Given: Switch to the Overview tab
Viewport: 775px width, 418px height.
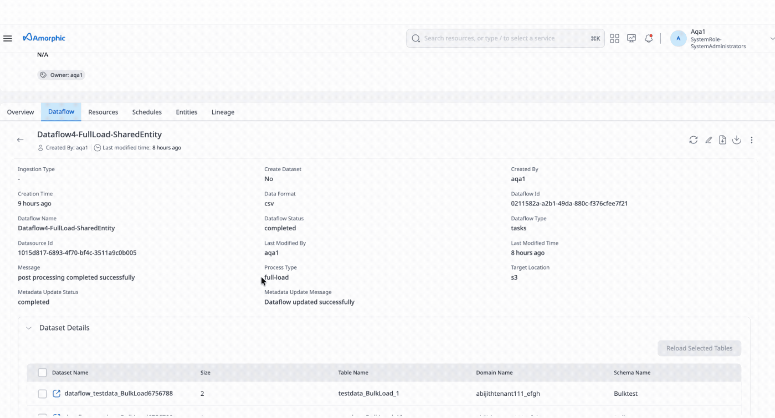Looking at the screenshot, I should [20, 112].
